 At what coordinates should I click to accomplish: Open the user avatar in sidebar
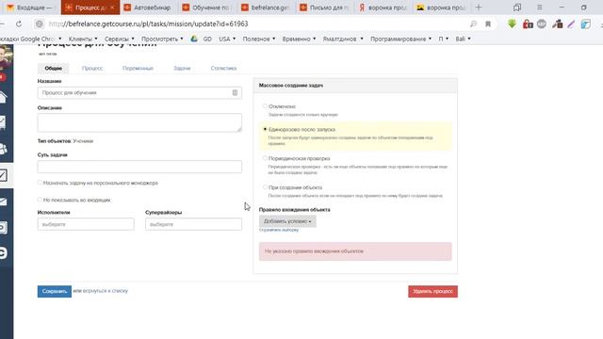[x=7, y=56]
